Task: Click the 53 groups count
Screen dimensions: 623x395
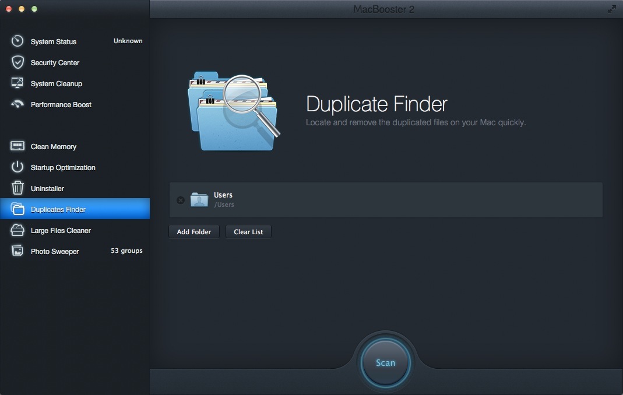Action: pos(126,251)
